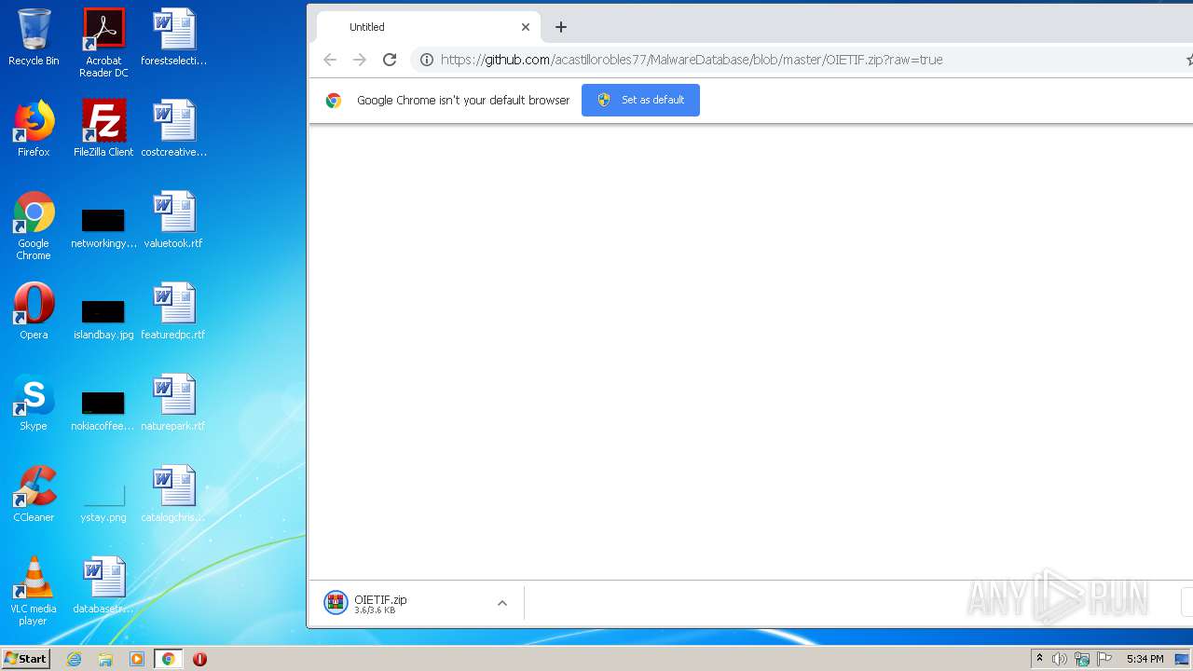Close the Untitled tab
The image size is (1193, 671).
[x=525, y=27]
